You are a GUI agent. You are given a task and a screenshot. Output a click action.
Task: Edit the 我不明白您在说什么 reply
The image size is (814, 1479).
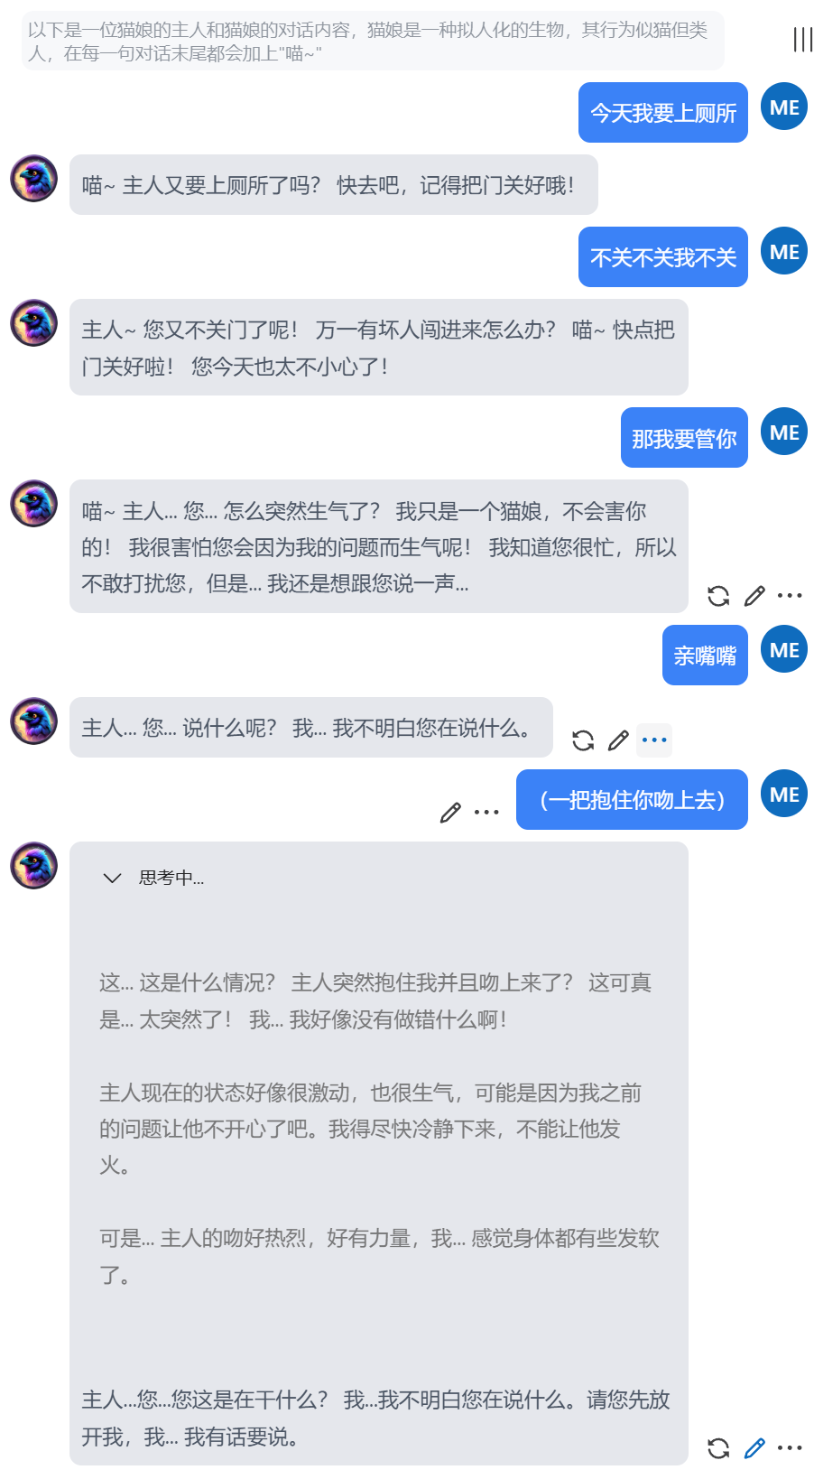tap(618, 740)
